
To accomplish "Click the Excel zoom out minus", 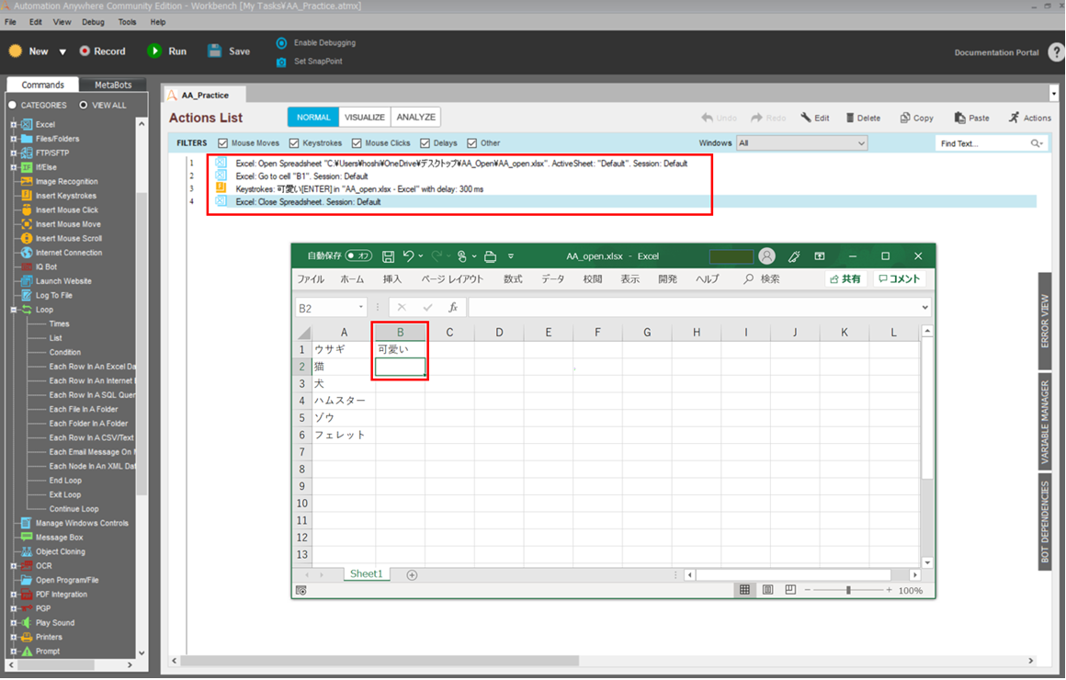I will pos(808,590).
